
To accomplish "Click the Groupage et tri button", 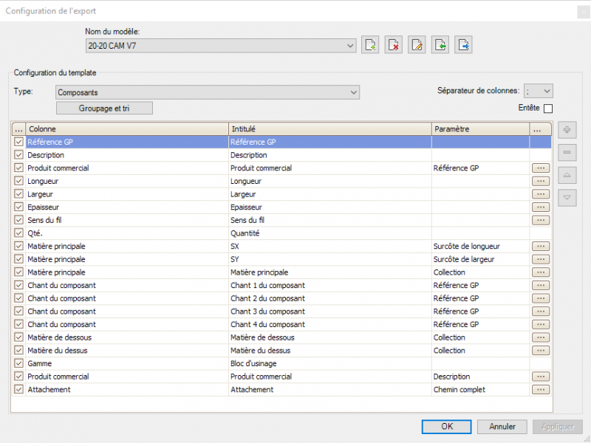I will click(104, 108).
